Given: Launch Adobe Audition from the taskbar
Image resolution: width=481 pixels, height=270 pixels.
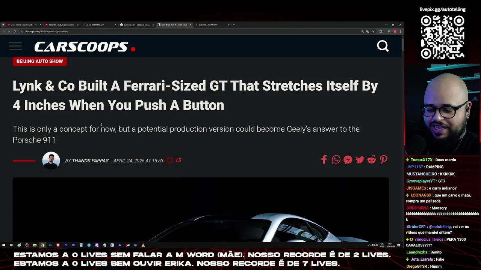Looking at the screenshot, I should [x=120, y=245].
